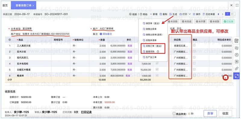Open 历史单据 history documents
This screenshot has width=241, height=119.
click(209, 14)
